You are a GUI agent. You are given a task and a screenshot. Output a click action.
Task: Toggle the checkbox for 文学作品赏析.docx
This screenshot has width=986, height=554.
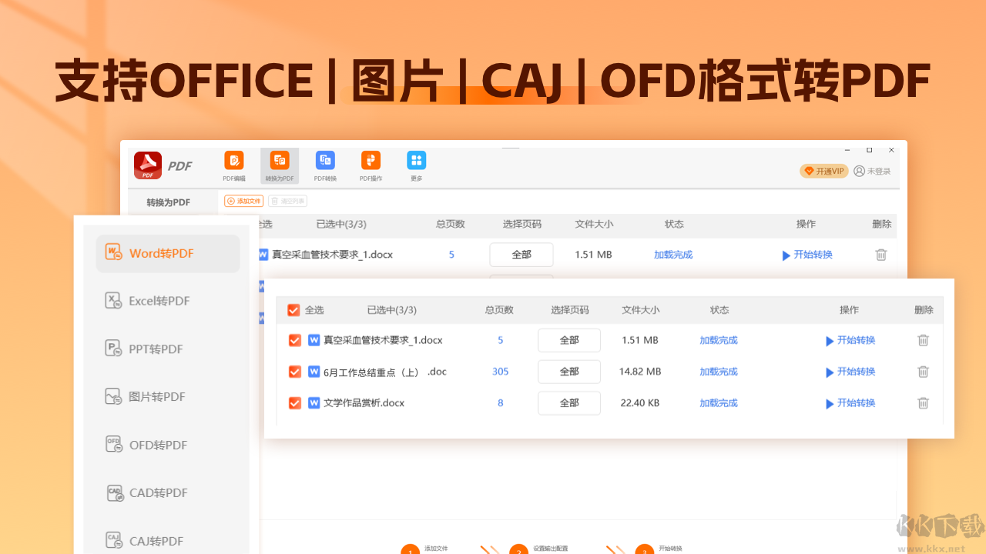pos(293,402)
